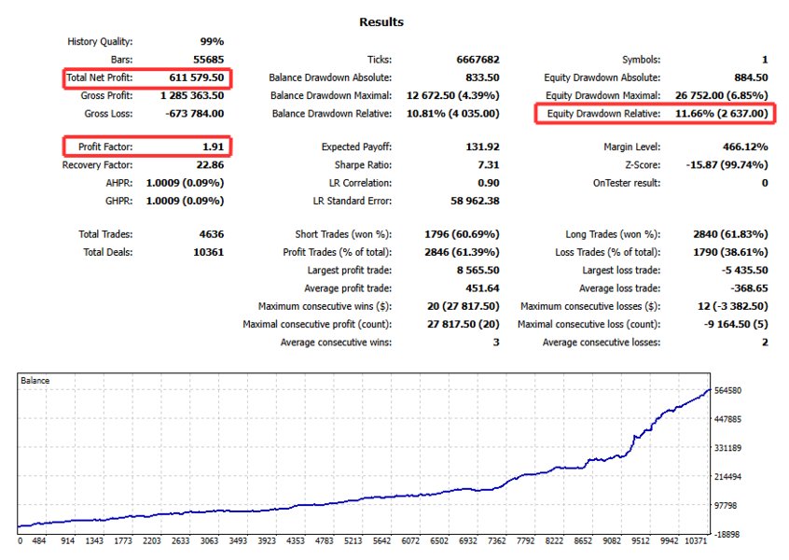The width and height of the screenshot is (789, 560).
Task: Select the Balance label on the chart
Action: pyautogui.click(x=35, y=381)
